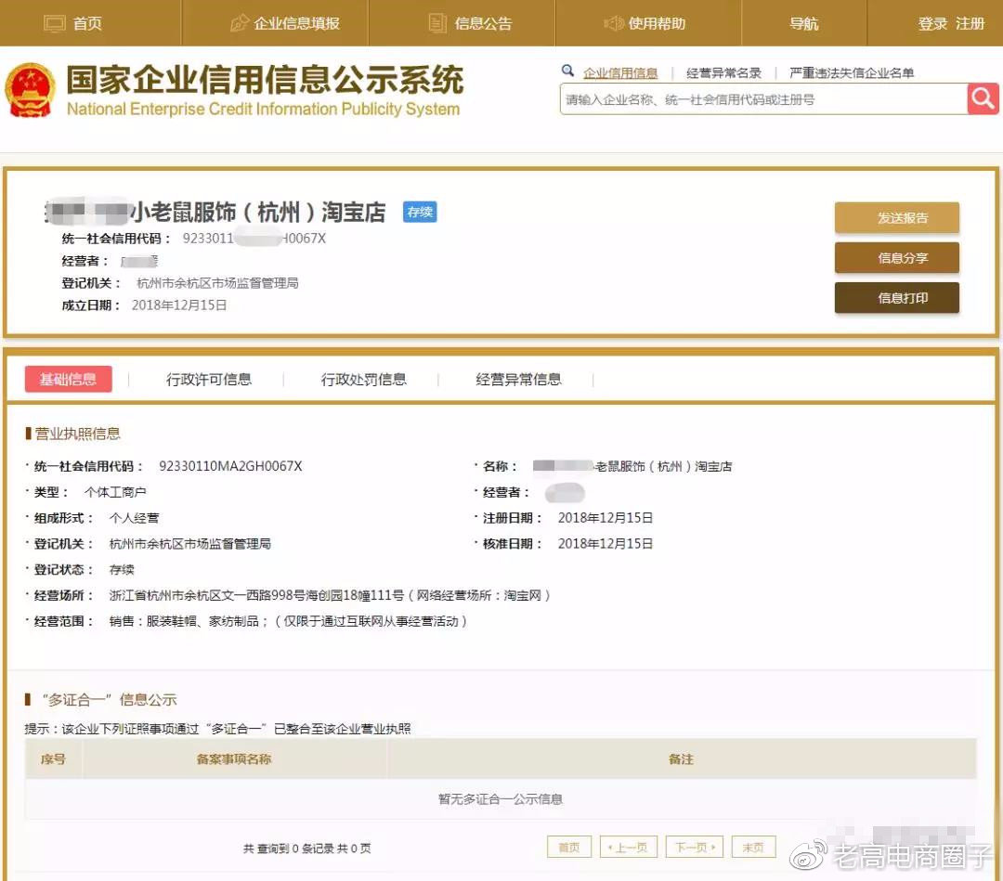Switch to the 基础信息 tab
1003x881 pixels.
[69, 379]
